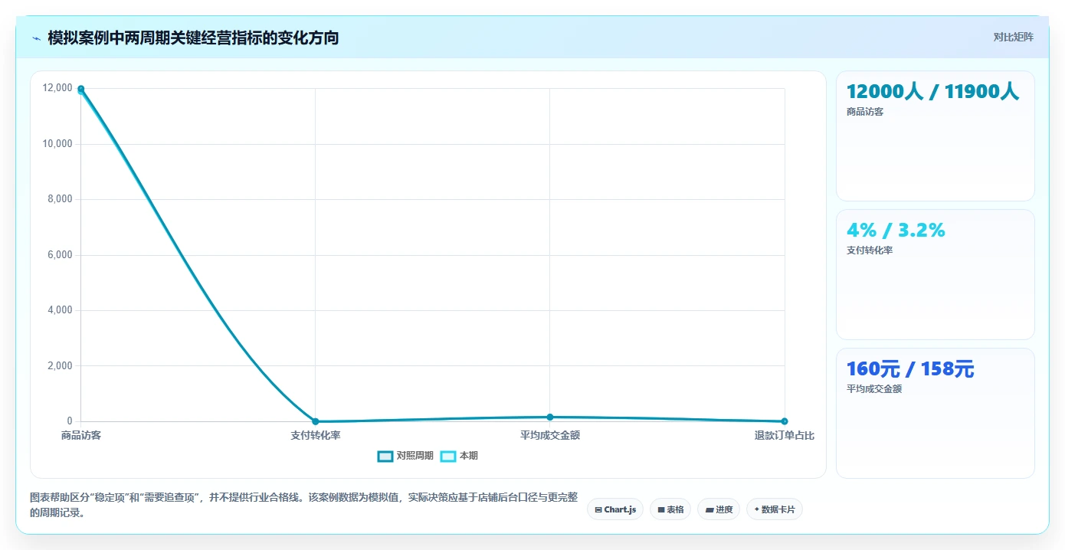
Task: Click the 商品访客 data point on the chart
Action: pyautogui.click(x=80, y=90)
